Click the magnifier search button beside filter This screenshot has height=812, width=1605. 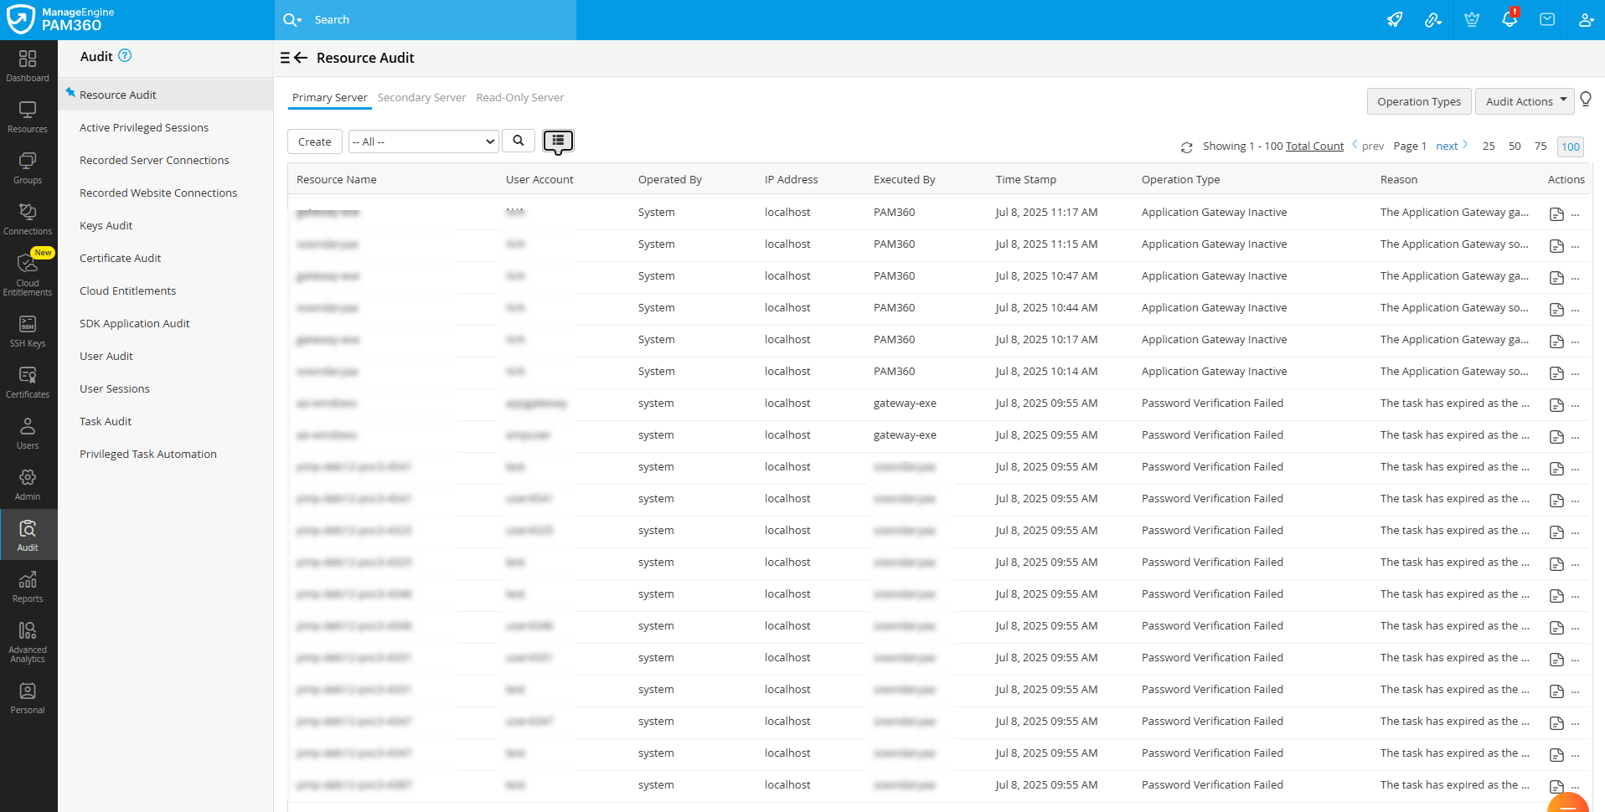coord(519,141)
